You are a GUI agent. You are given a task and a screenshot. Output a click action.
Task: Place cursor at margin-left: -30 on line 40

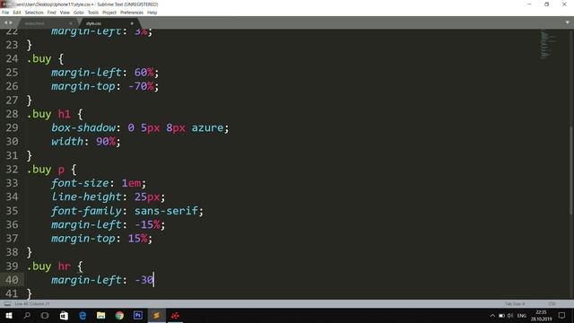click(x=103, y=280)
